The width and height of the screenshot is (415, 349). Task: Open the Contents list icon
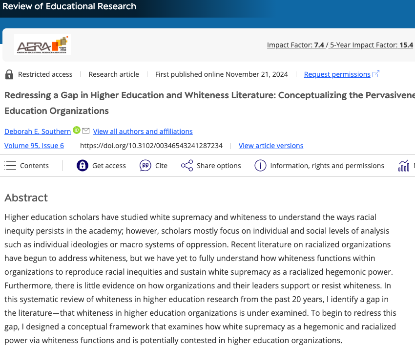click(10, 165)
